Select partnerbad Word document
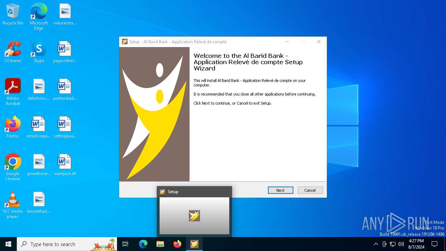 (x=65, y=90)
